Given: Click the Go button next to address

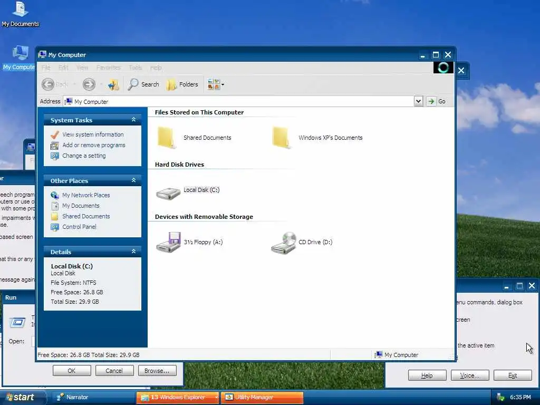Looking at the screenshot, I should pos(436,101).
